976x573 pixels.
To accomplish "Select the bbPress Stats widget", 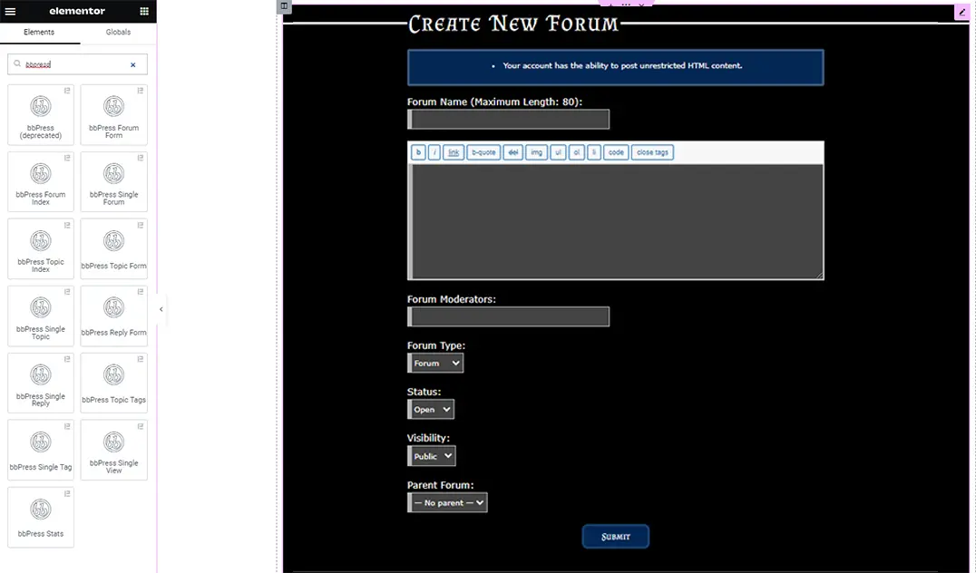I will (41, 517).
